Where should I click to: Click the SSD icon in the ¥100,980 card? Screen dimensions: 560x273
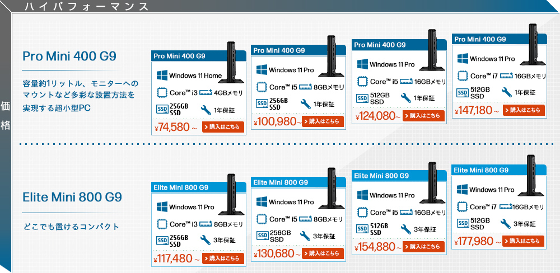click(x=262, y=104)
